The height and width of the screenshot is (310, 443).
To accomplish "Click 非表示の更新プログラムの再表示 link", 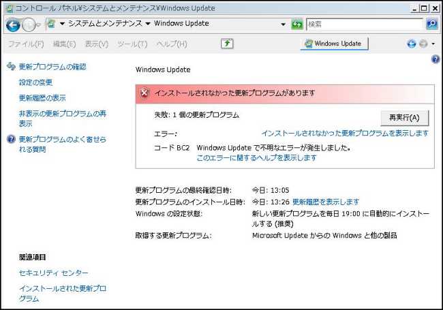I will [x=63, y=119].
